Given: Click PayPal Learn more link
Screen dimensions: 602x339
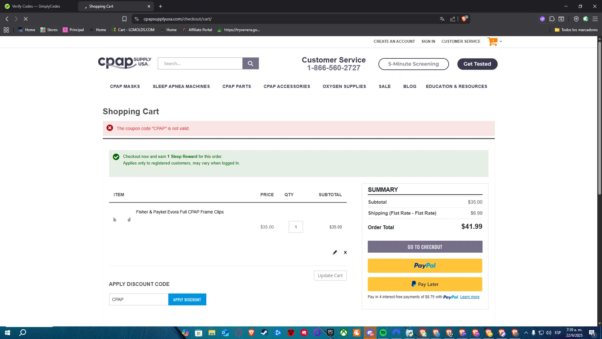Looking at the screenshot, I should (470, 297).
